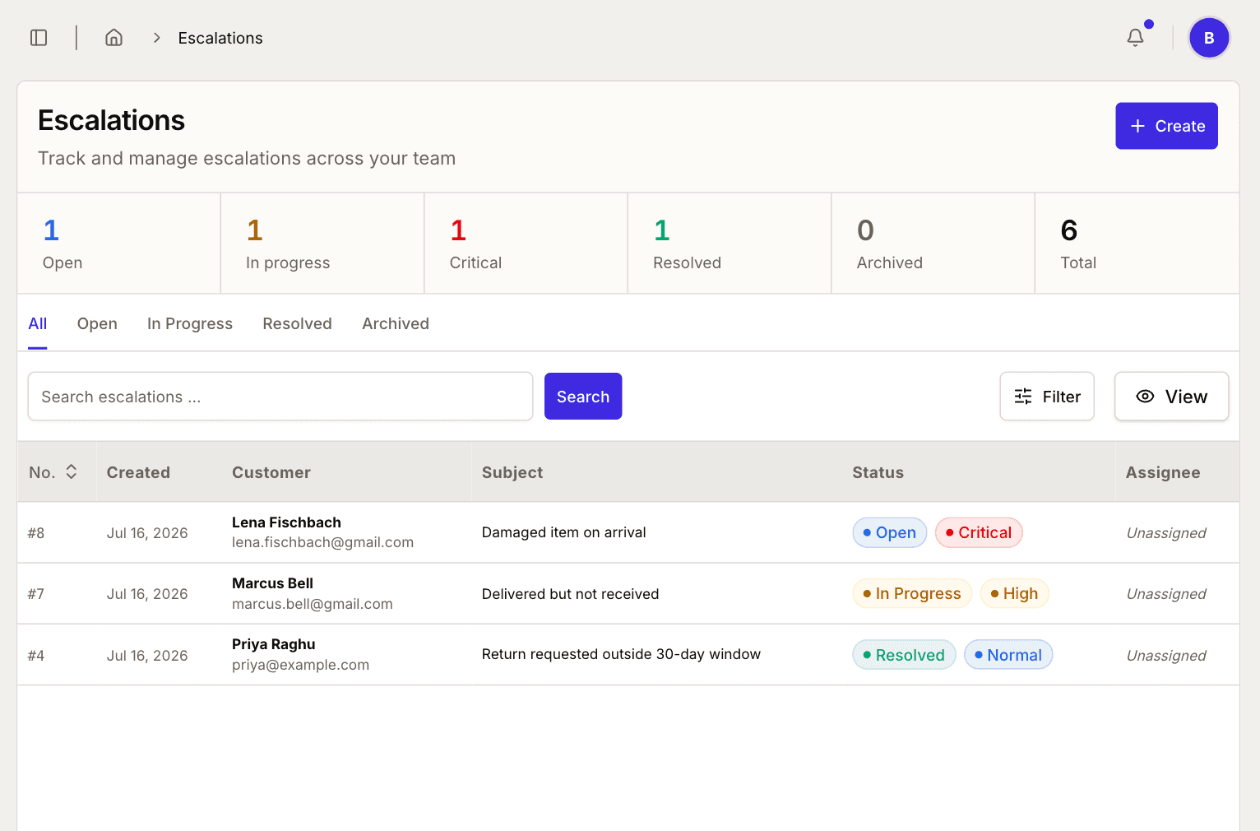Click the Assignee column header
Viewport: 1260px width, 831px height.
click(1163, 472)
